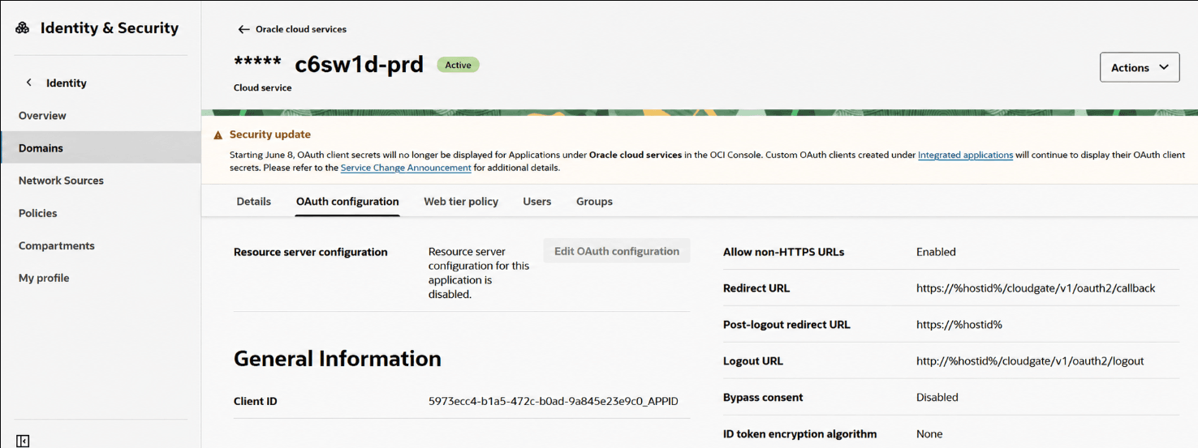Screen dimensions: 1198x448
Task: Open Policies in the sidebar
Action: pos(37,213)
